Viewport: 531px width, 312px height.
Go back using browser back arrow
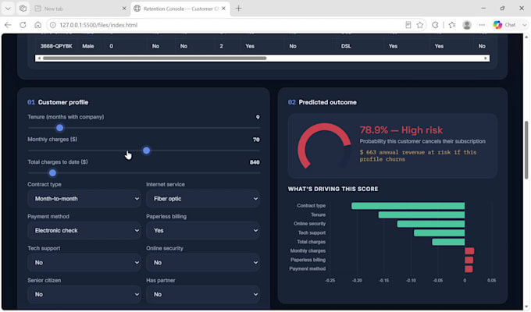click(8, 25)
